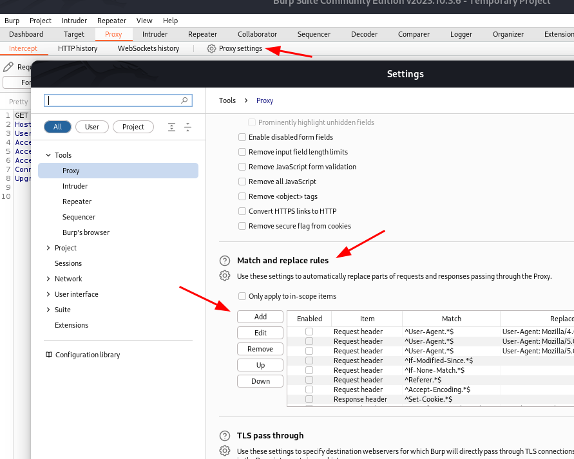This screenshot has width=574, height=459.
Task: Click the Edit rule button
Action: pyautogui.click(x=260, y=333)
